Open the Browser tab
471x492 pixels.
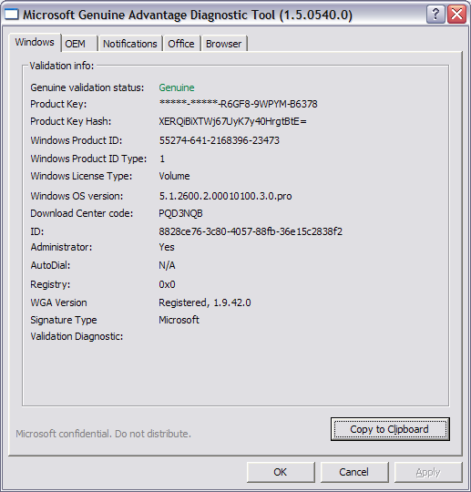pyautogui.click(x=224, y=44)
